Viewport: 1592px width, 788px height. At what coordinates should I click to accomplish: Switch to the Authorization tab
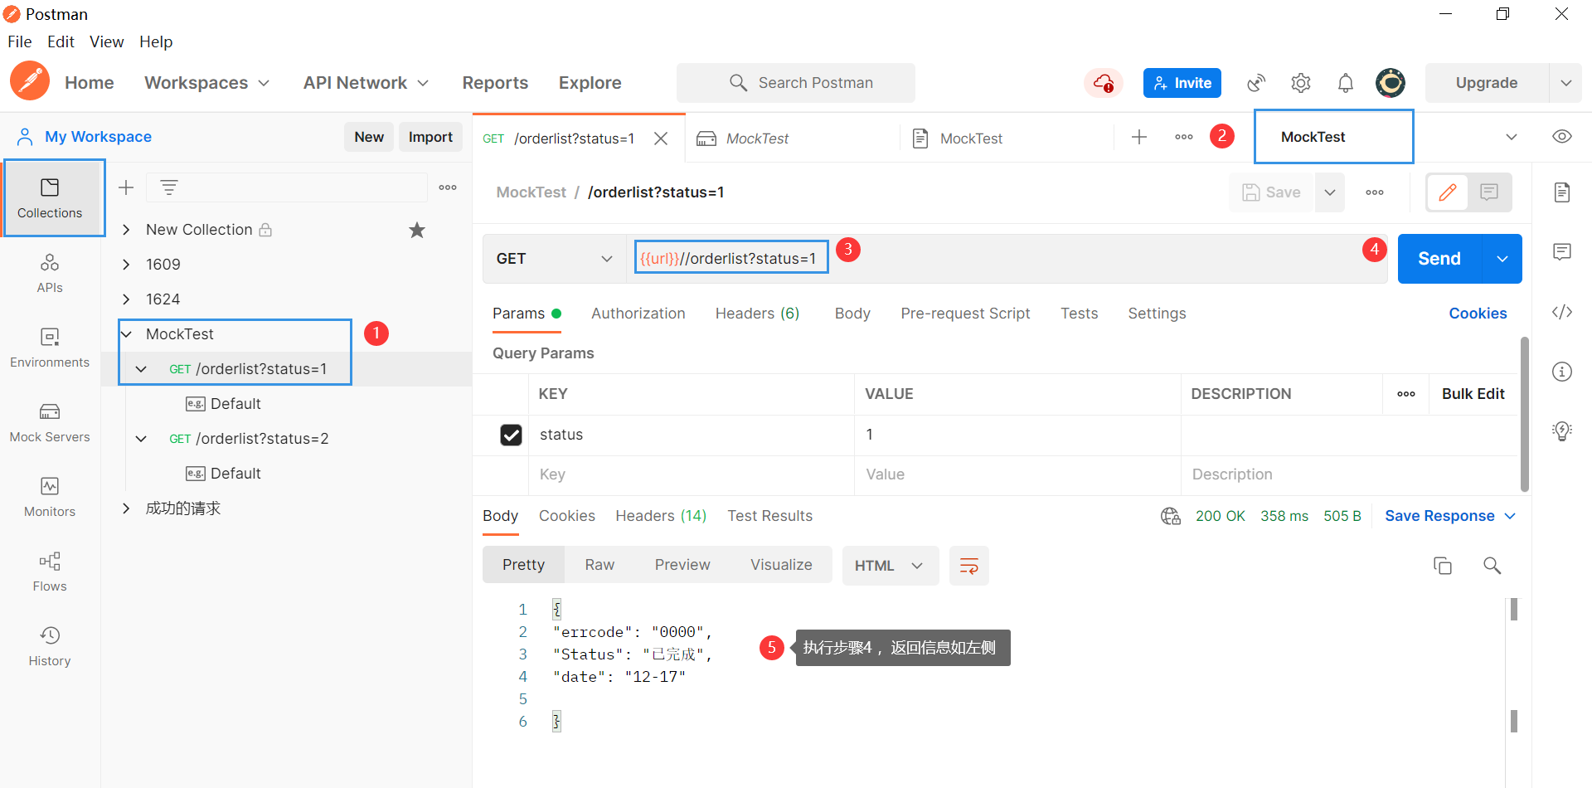click(x=638, y=313)
